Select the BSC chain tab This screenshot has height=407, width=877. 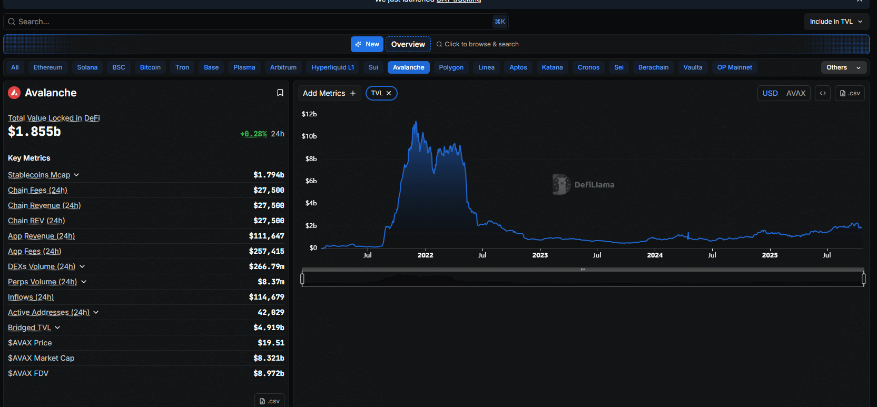[x=119, y=67]
